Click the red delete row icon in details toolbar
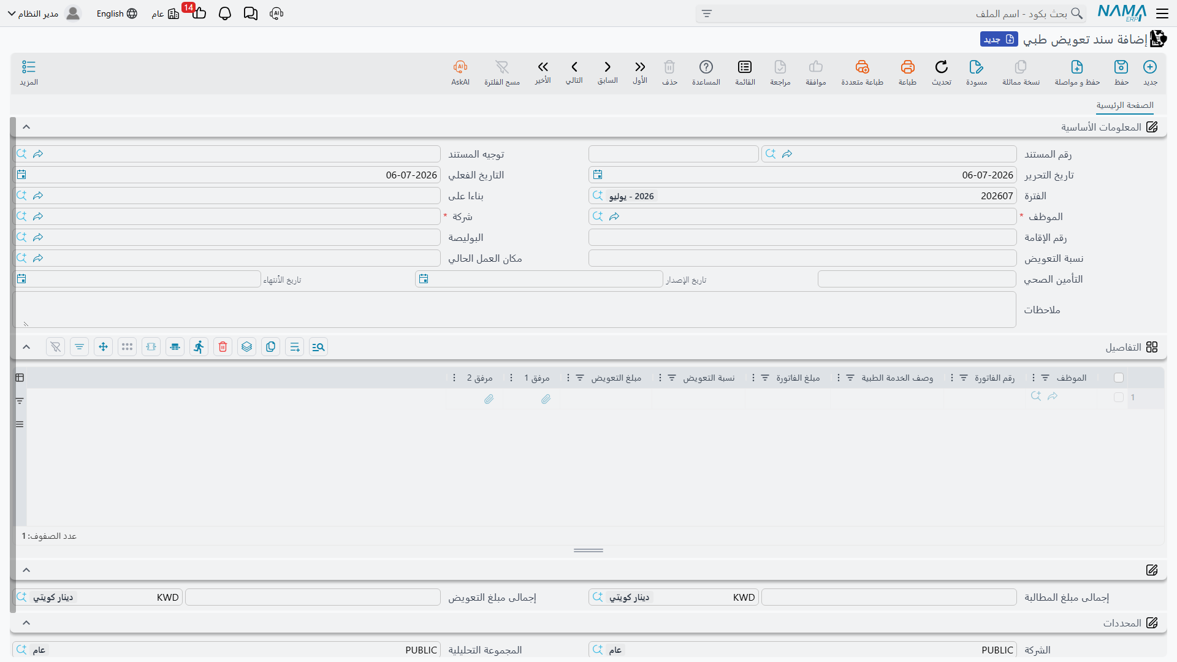1177x662 pixels. click(x=223, y=347)
